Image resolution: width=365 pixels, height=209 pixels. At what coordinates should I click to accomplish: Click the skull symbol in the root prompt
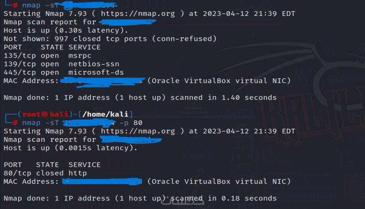pyautogui.click(x=44, y=114)
